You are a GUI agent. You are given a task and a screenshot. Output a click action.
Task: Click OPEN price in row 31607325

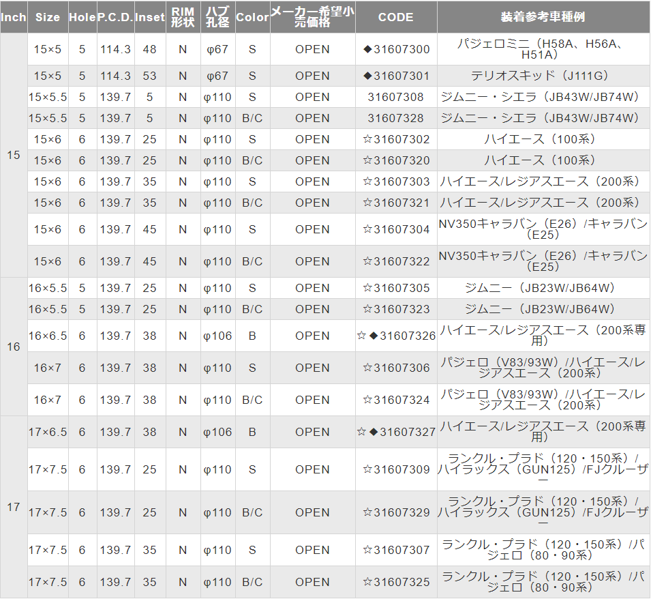[313, 583]
